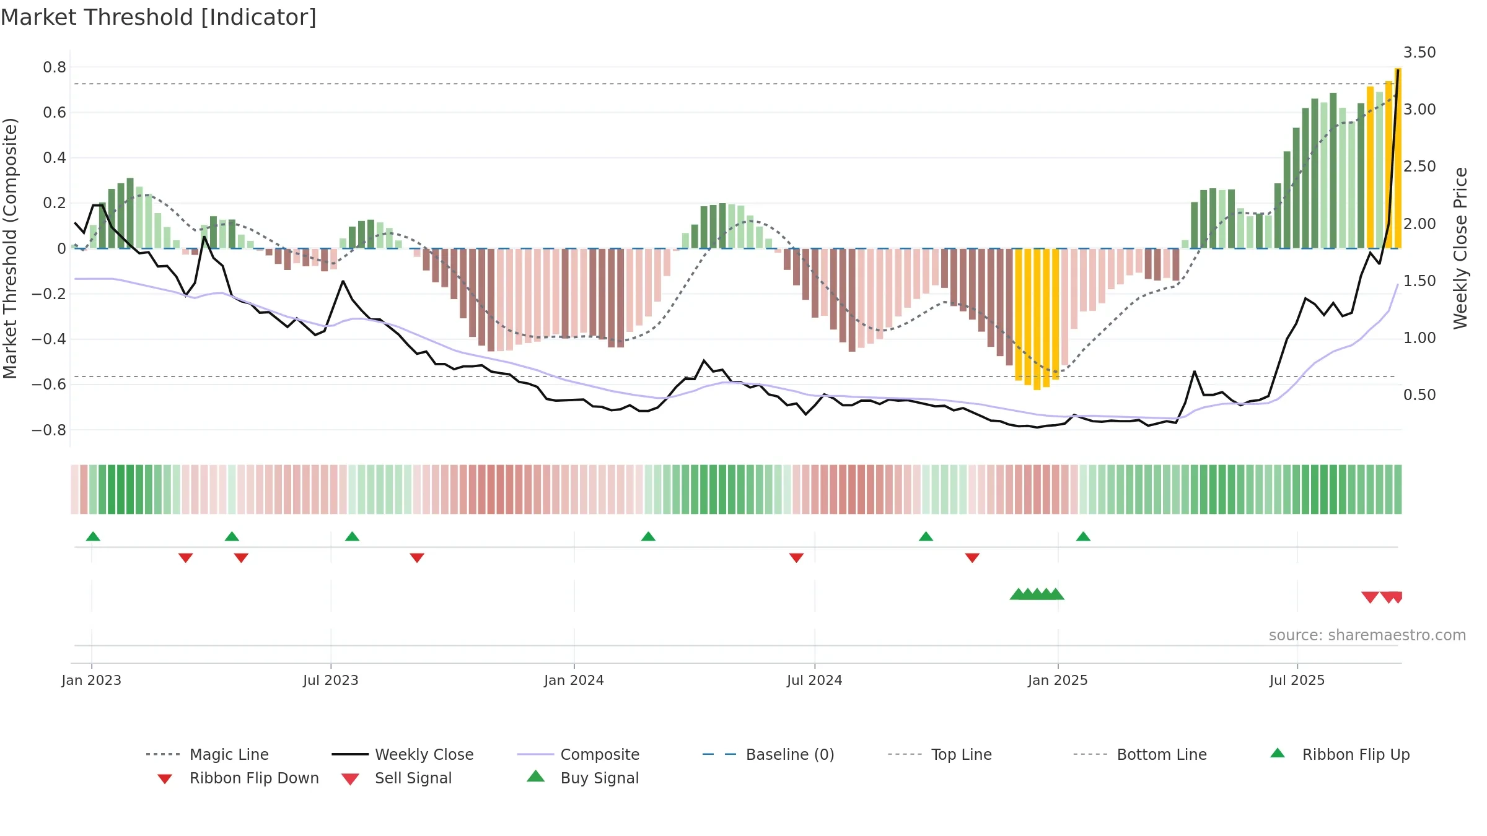Click the ribbon flip up marker just after Jul 2023
Viewport: 1487px width, 836px height.
coord(352,536)
